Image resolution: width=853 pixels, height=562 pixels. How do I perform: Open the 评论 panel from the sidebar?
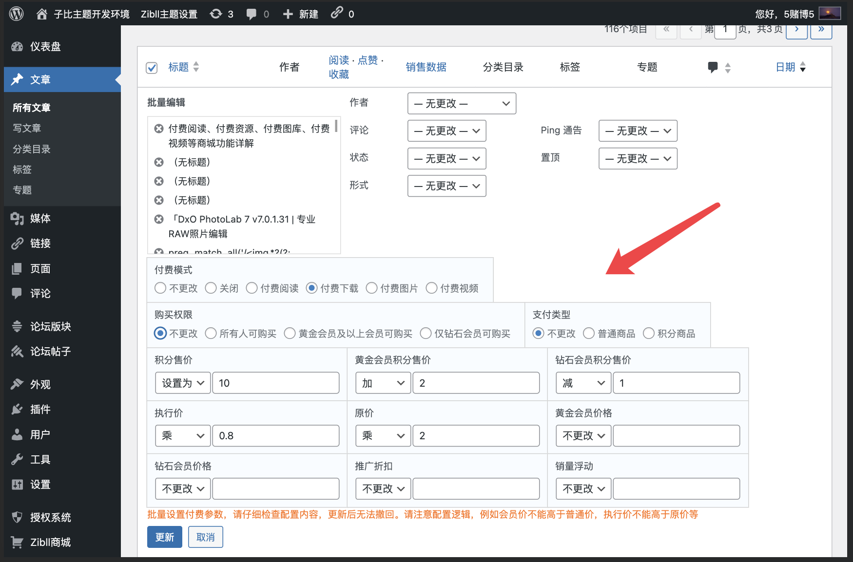pos(39,293)
